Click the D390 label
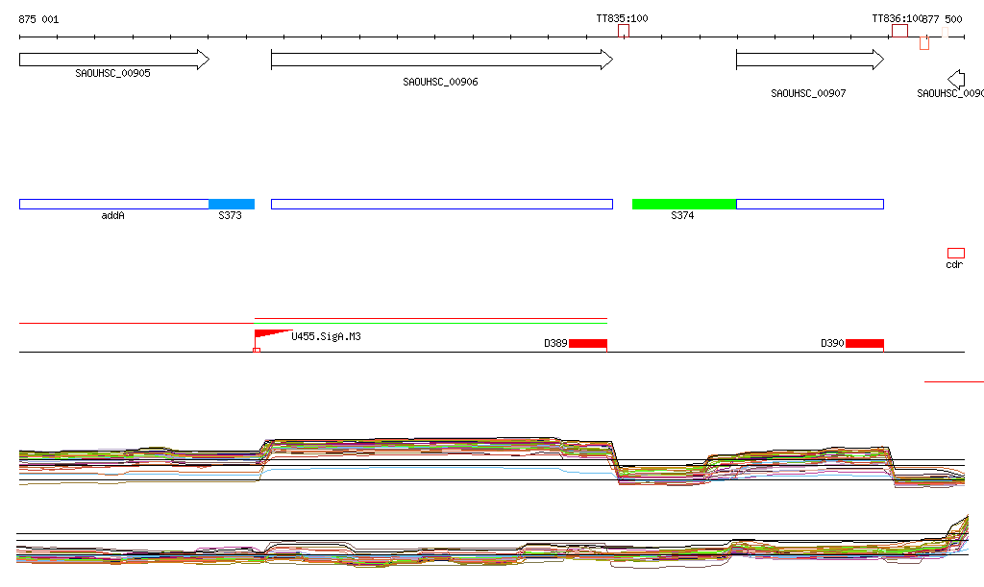Viewport: 984px width, 587px height. click(x=832, y=343)
